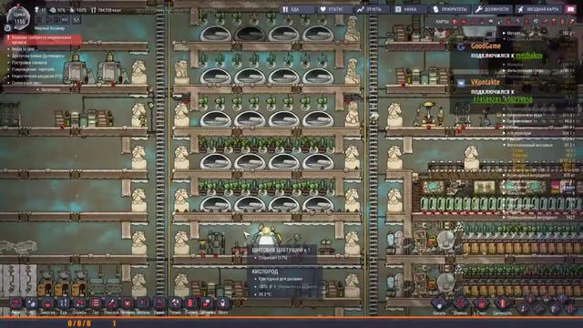583x328 pixels.
Task: Click second overlay icon beside КАРТЫ
Action: (x=464, y=22)
